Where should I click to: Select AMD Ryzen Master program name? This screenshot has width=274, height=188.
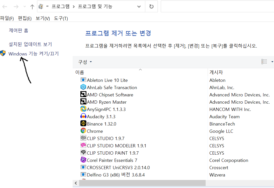tap(107, 102)
